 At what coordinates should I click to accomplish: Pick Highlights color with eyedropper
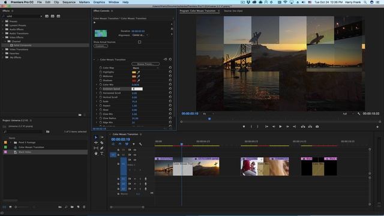[139, 72]
